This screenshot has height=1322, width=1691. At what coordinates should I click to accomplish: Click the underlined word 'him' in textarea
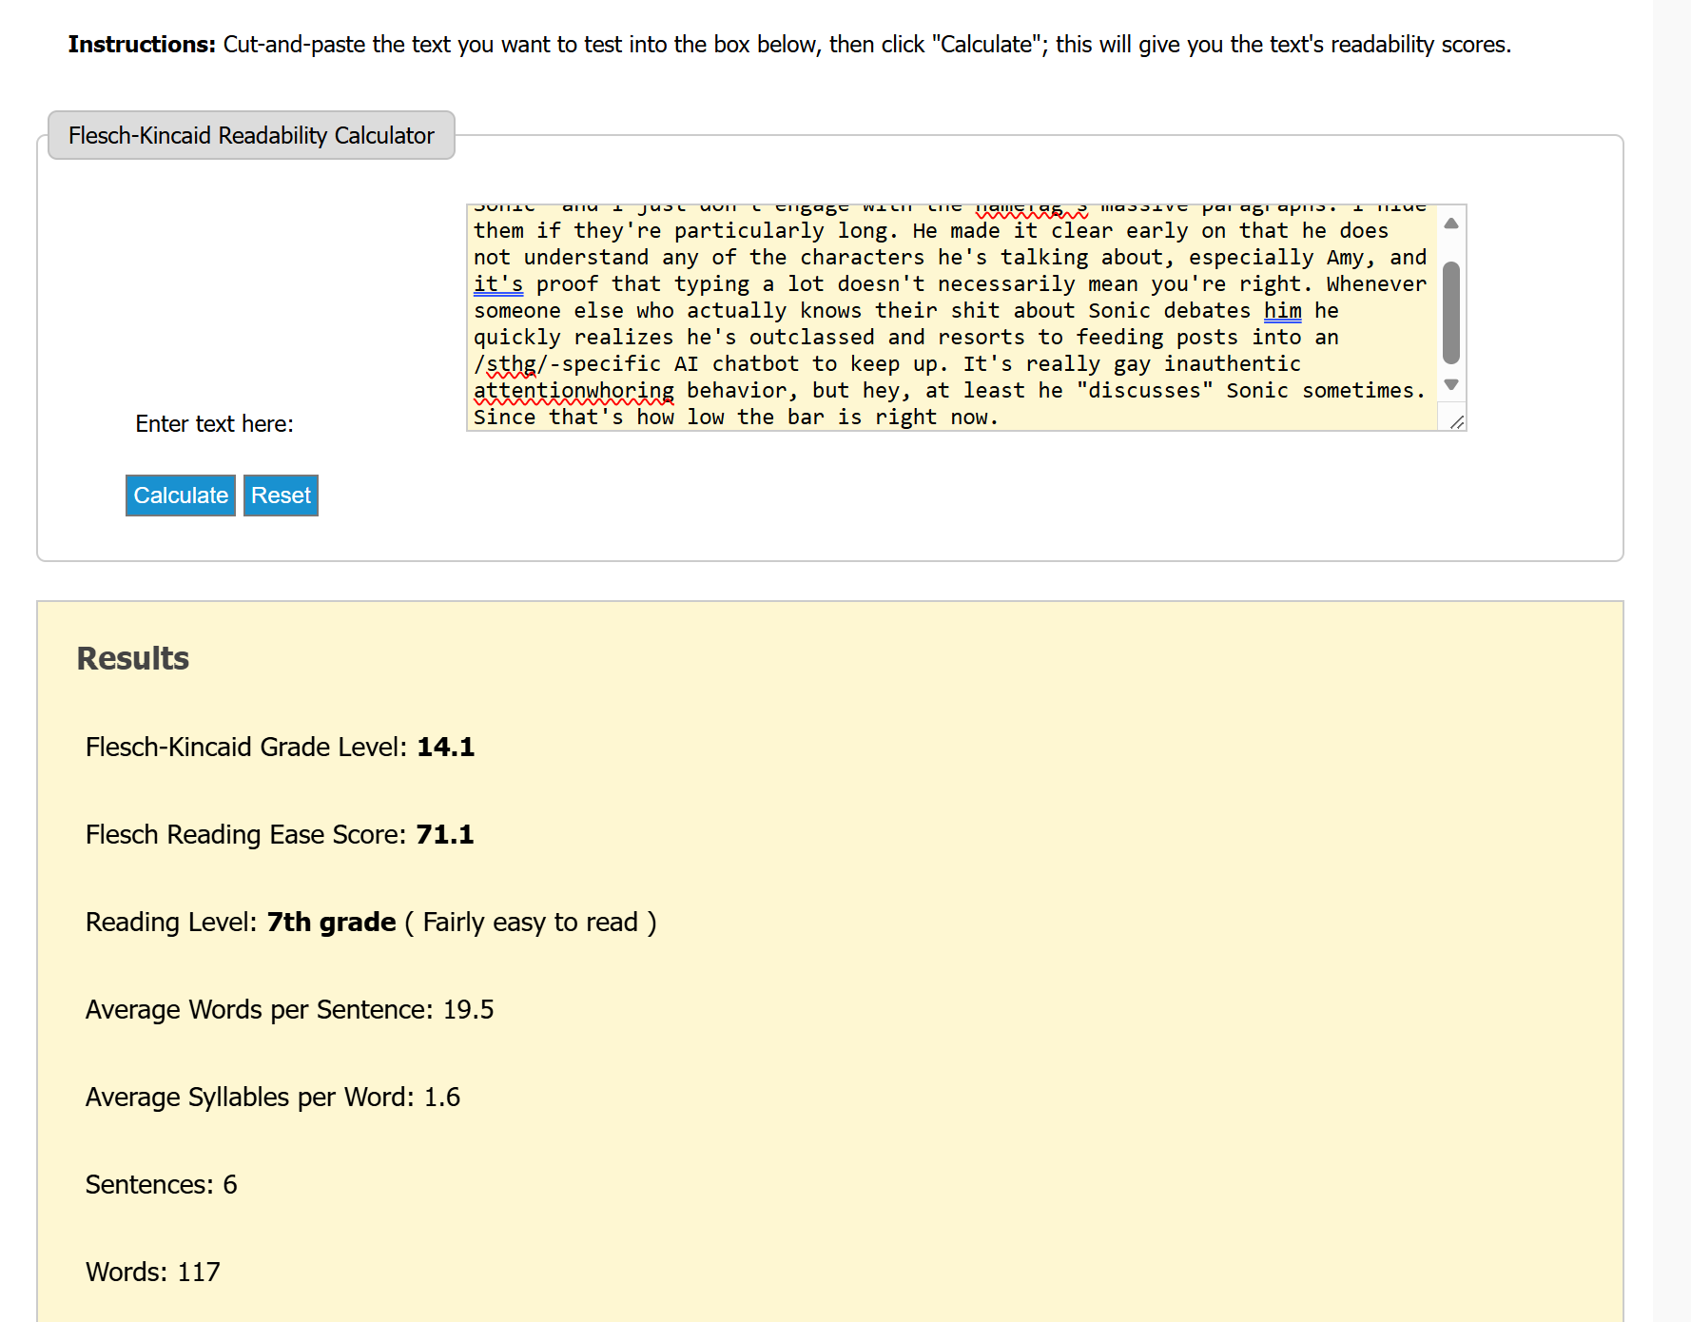(1283, 311)
